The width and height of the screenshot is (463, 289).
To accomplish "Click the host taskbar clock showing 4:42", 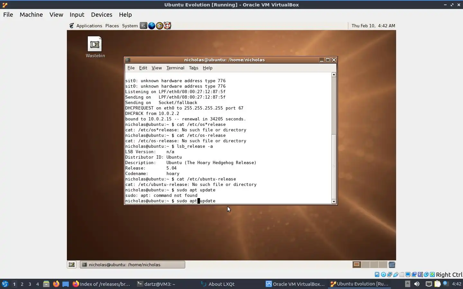I will [x=457, y=284].
